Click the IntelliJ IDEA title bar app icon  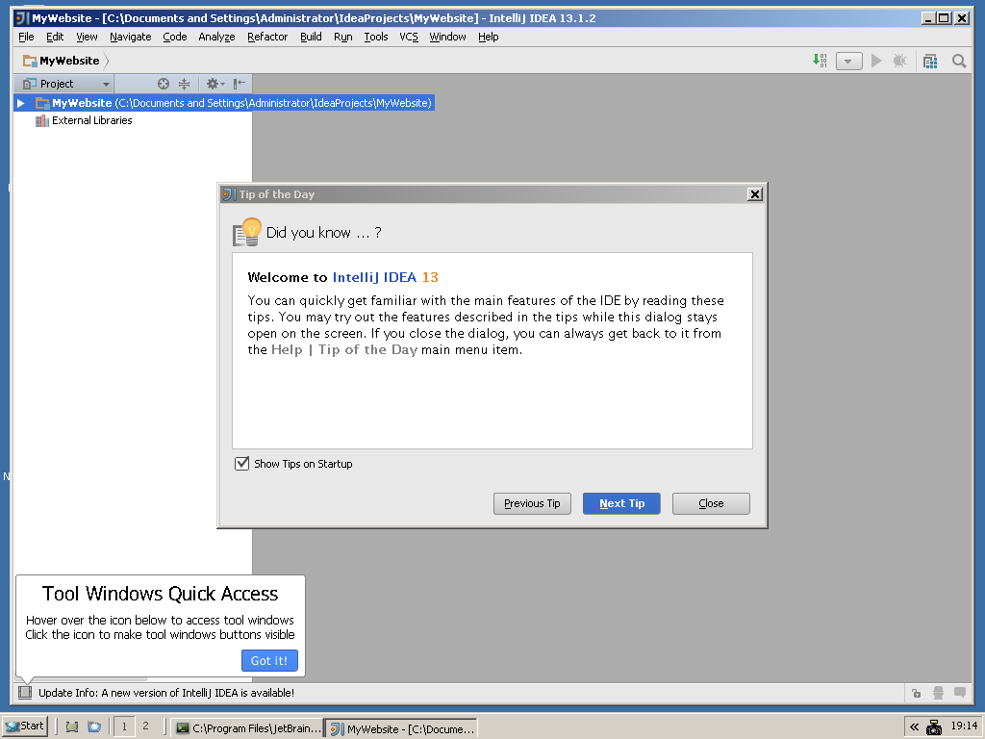point(22,17)
